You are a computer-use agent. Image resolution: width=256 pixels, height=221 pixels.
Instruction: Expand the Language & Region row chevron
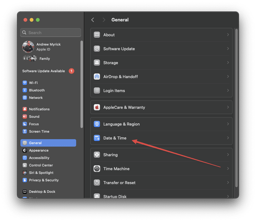click(228, 124)
